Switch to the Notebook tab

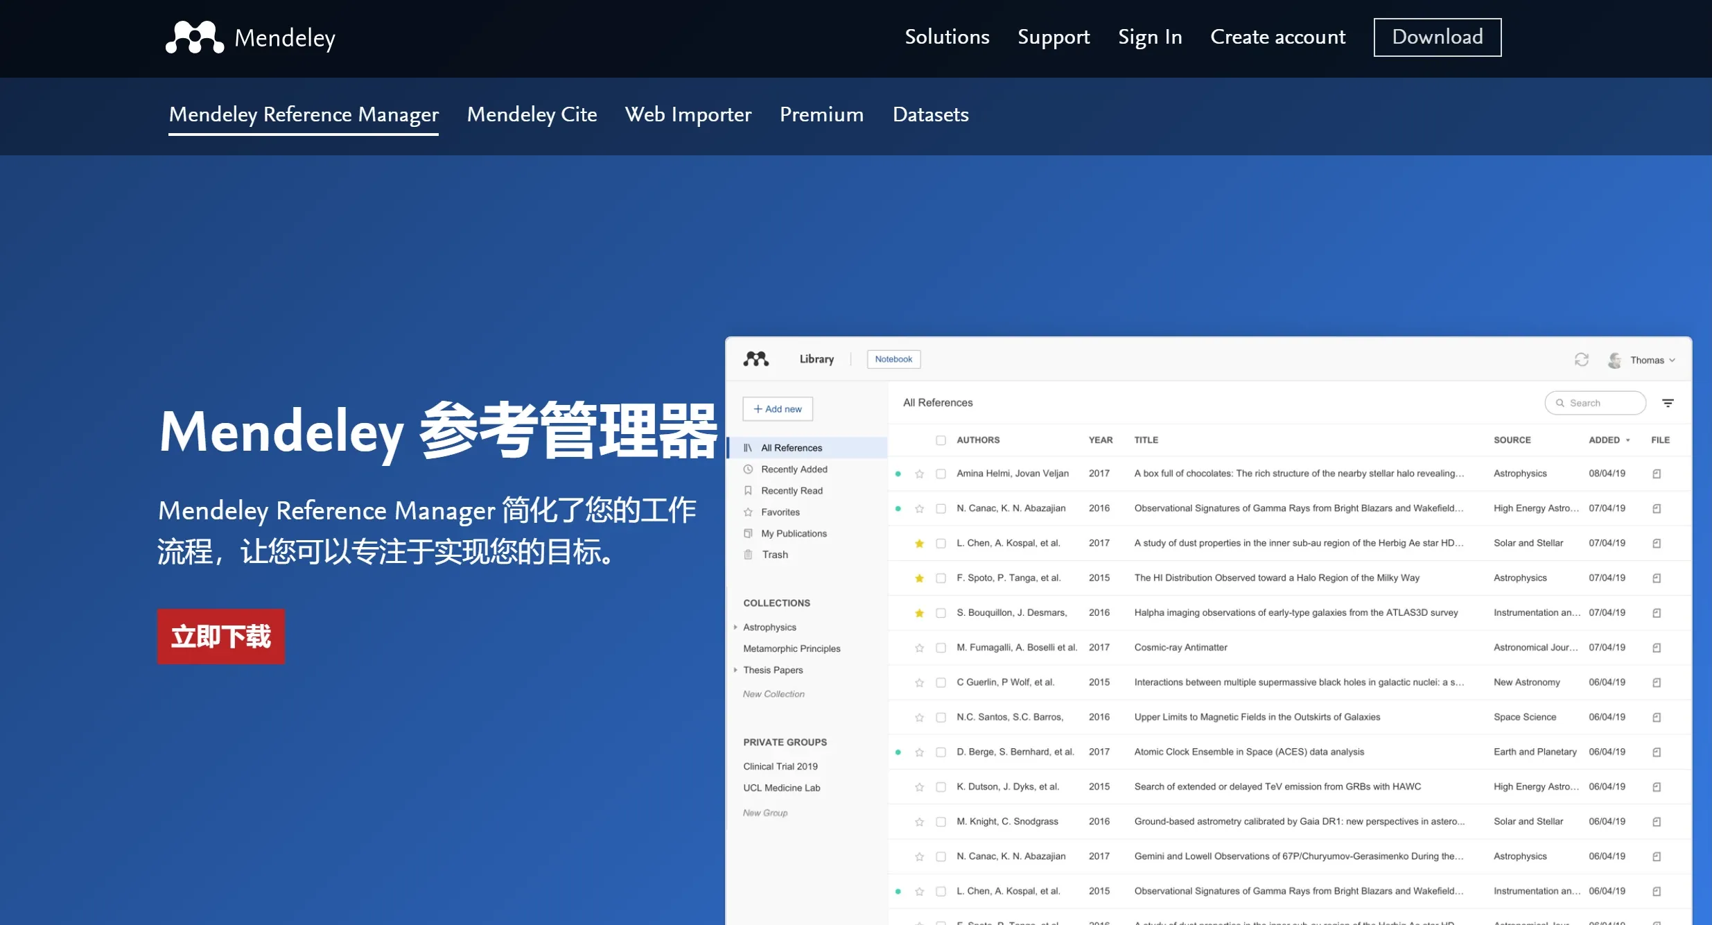(x=893, y=358)
